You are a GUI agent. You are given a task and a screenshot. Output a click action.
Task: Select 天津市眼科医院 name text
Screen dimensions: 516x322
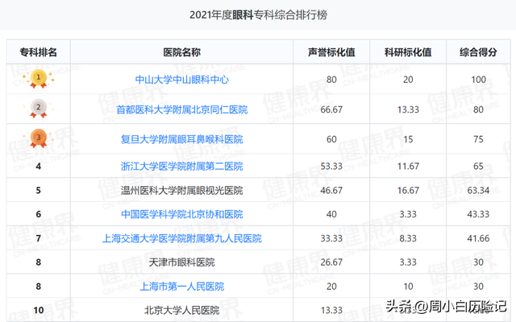pyautogui.click(x=182, y=262)
